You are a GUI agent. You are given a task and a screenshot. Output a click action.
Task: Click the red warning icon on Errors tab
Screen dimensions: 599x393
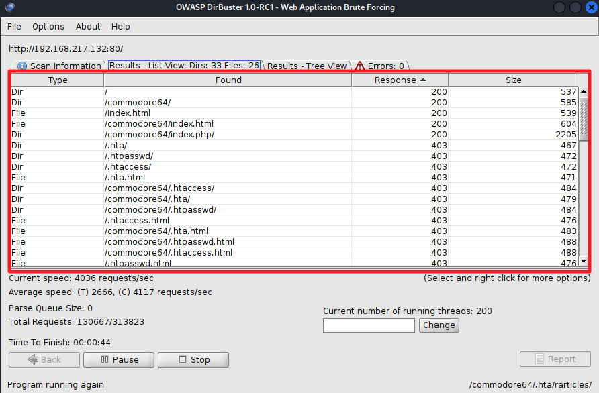click(x=359, y=66)
